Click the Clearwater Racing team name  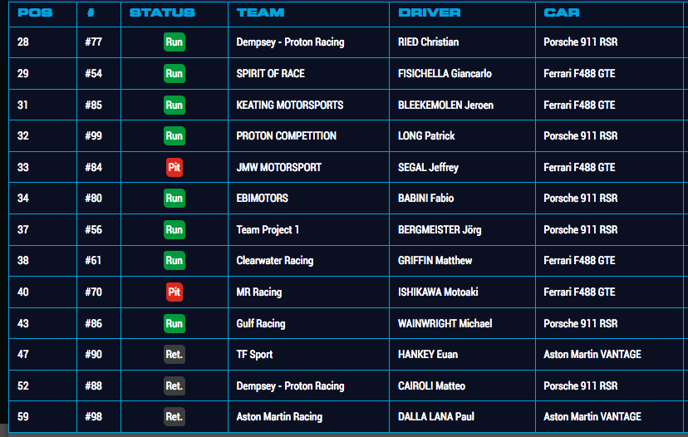click(x=275, y=261)
